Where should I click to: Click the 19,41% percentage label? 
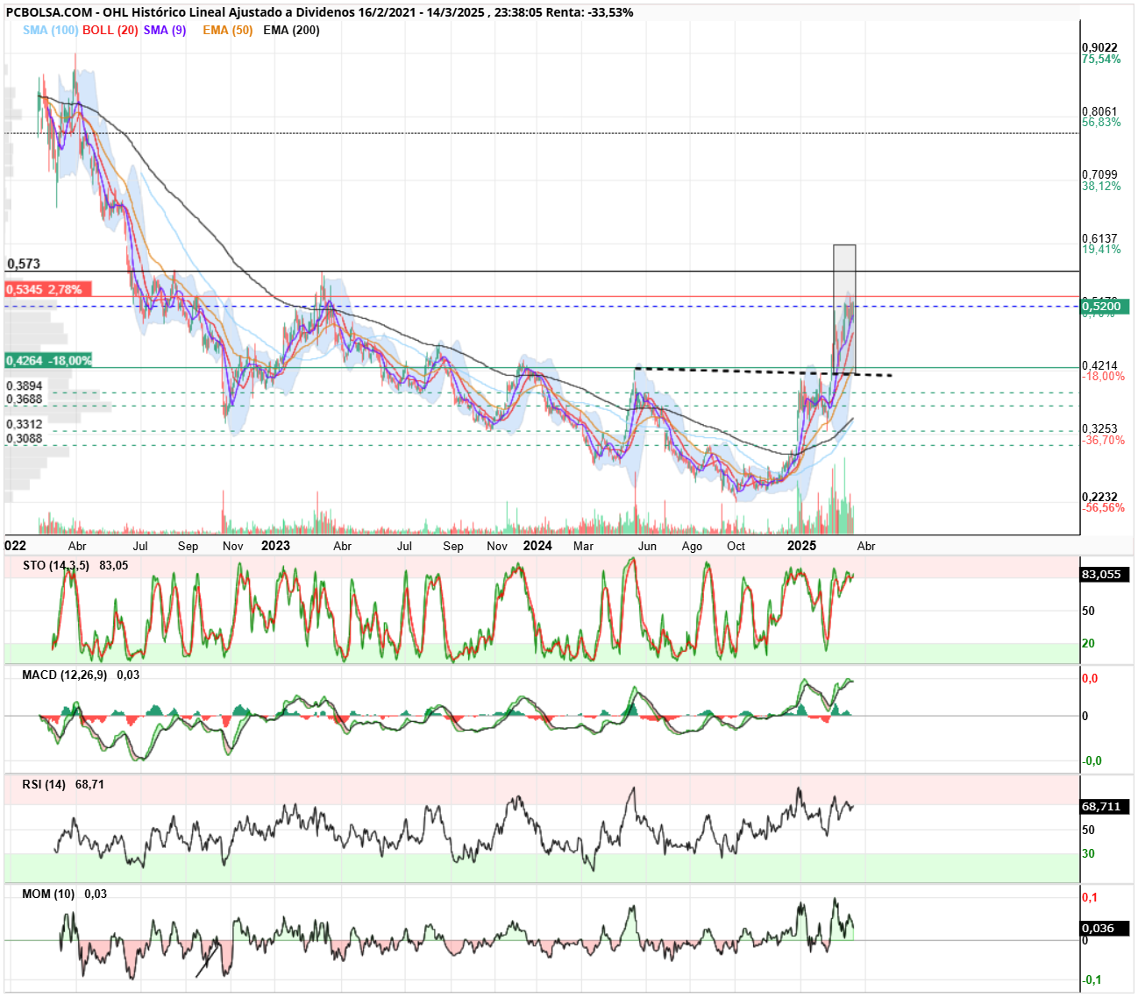(1101, 249)
